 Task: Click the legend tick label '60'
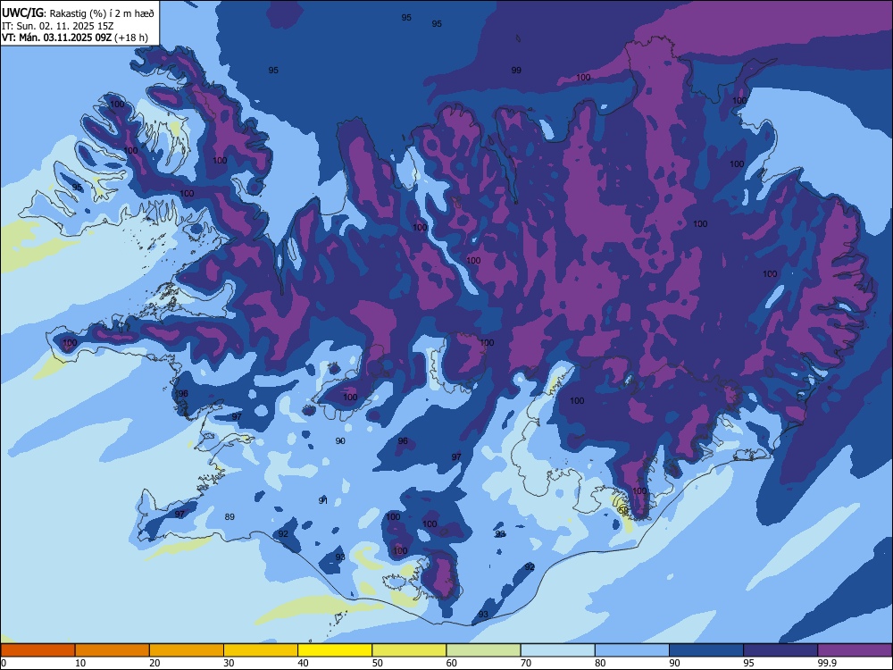(x=452, y=663)
